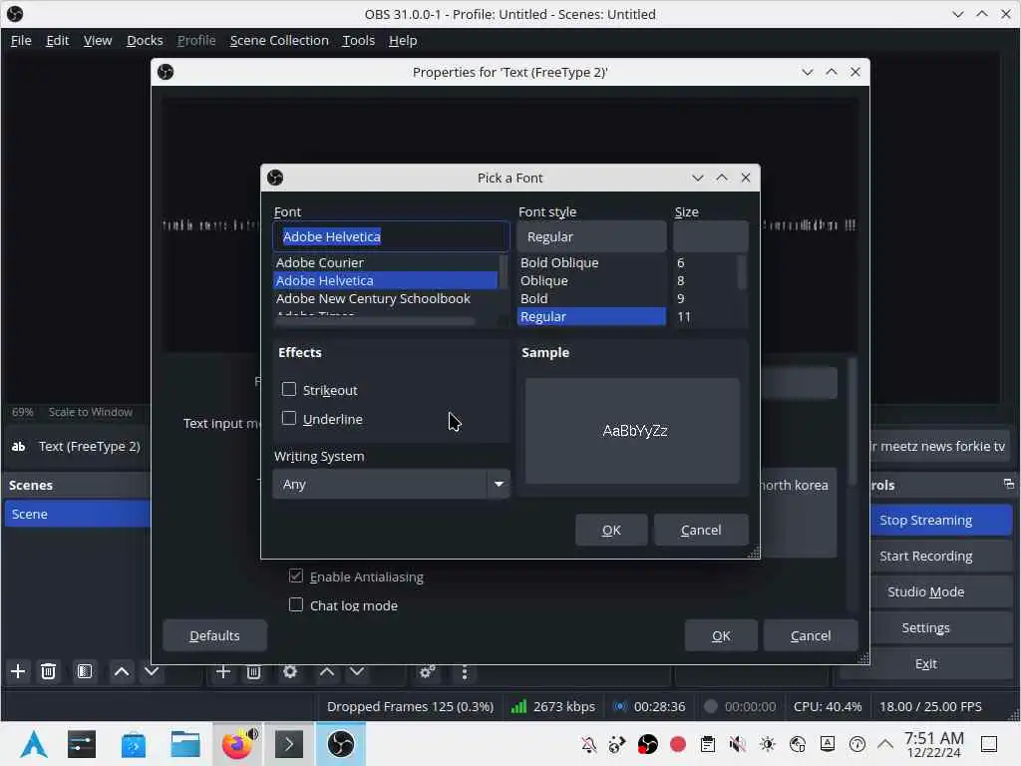
Task: Pop out the Controls dock icon
Action: tap(1009, 484)
